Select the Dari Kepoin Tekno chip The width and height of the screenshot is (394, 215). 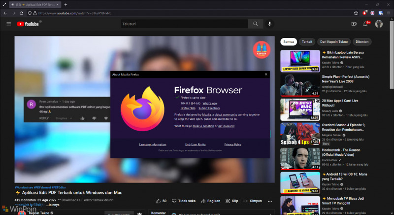tap(334, 42)
